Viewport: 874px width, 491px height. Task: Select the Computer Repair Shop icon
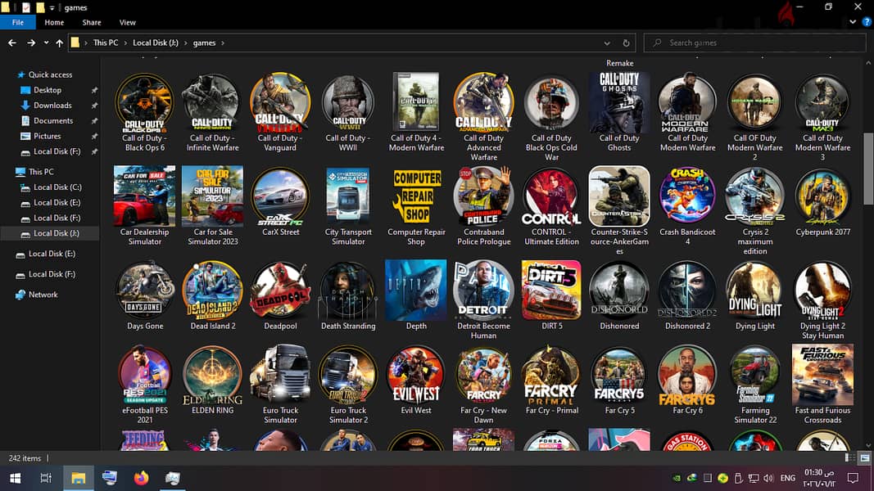point(416,196)
